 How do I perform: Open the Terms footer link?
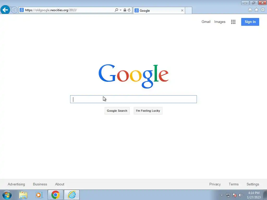(233, 184)
